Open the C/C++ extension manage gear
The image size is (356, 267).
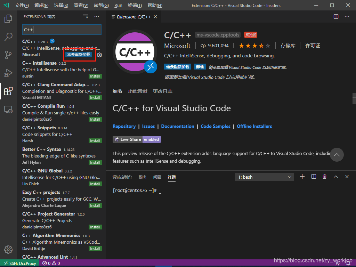pyautogui.click(x=99, y=55)
